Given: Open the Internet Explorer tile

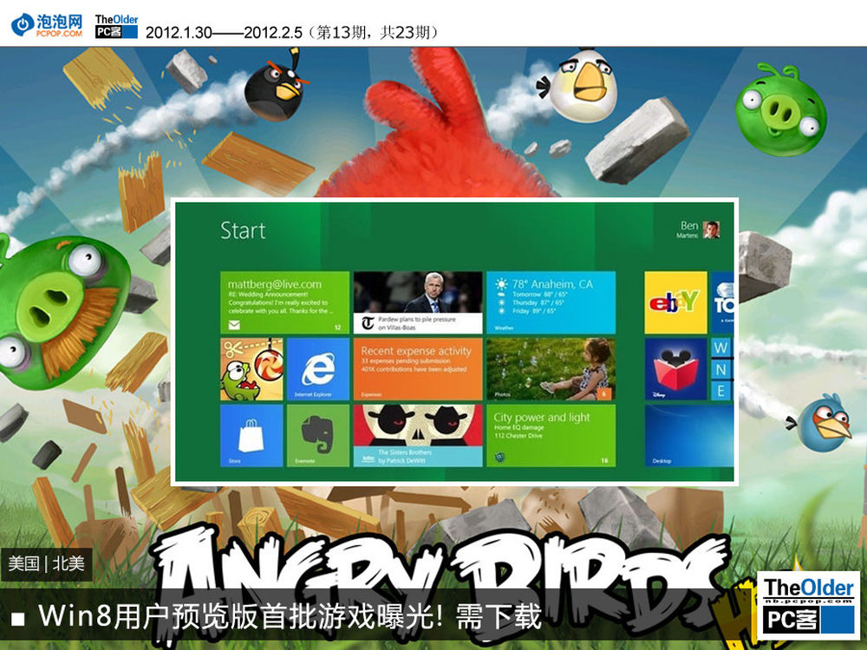Looking at the screenshot, I should pos(317,369).
